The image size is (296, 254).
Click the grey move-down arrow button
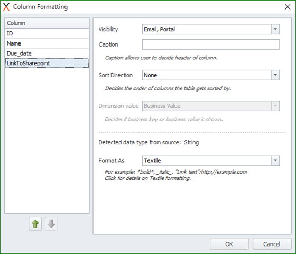[x=51, y=224]
